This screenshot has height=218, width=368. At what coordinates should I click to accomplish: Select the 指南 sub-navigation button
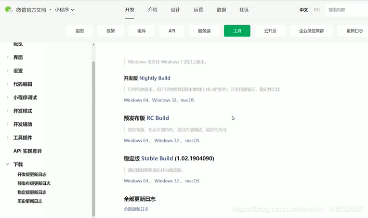79,31
